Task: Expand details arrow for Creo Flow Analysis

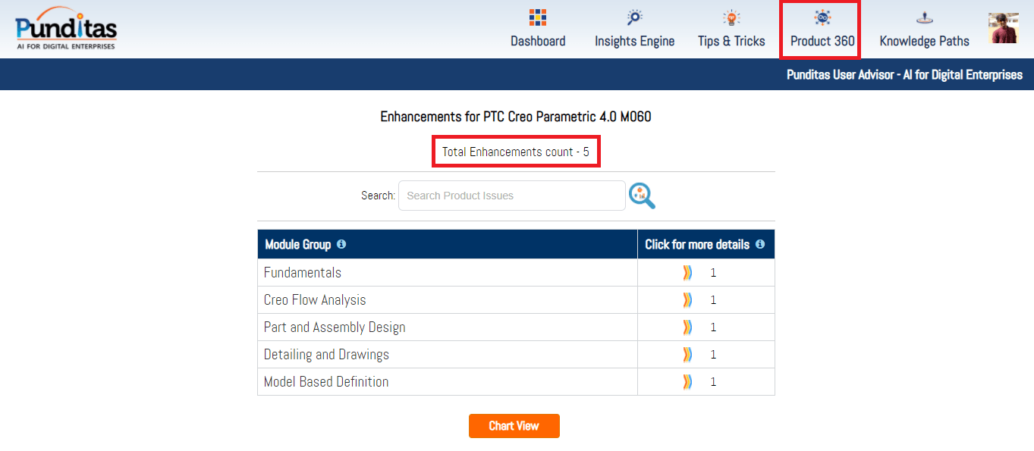Action: pyautogui.click(x=687, y=300)
